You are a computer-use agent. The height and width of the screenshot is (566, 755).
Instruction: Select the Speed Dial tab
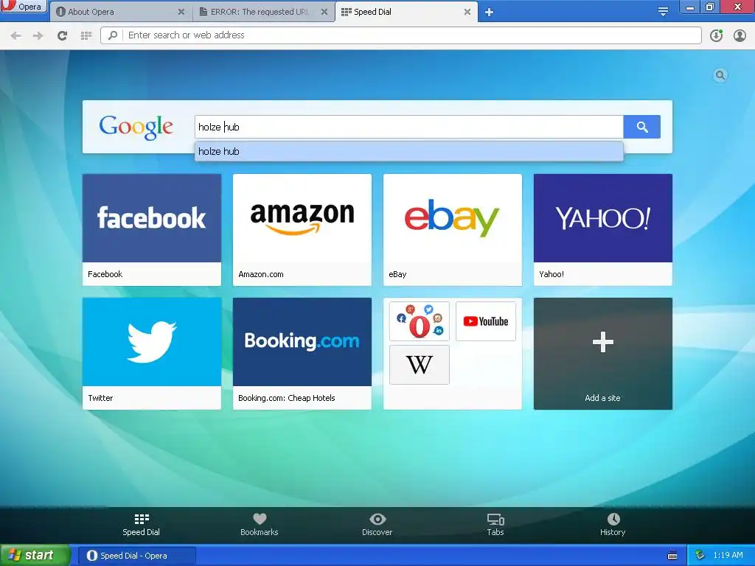pos(406,12)
